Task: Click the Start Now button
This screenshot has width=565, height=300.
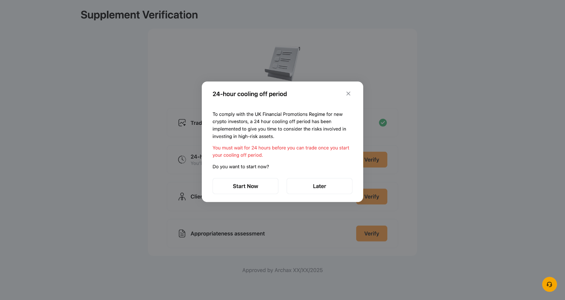Action: point(245,186)
